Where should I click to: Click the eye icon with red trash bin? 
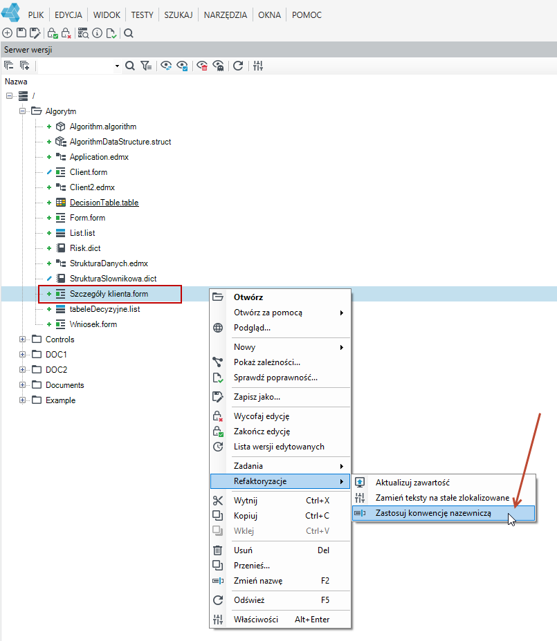tap(202, 66)
